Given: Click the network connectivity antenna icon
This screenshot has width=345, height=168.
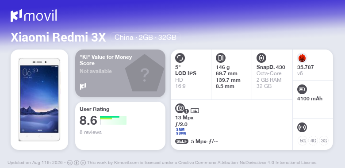Looking at the screenshot, I should coord(302,127).
